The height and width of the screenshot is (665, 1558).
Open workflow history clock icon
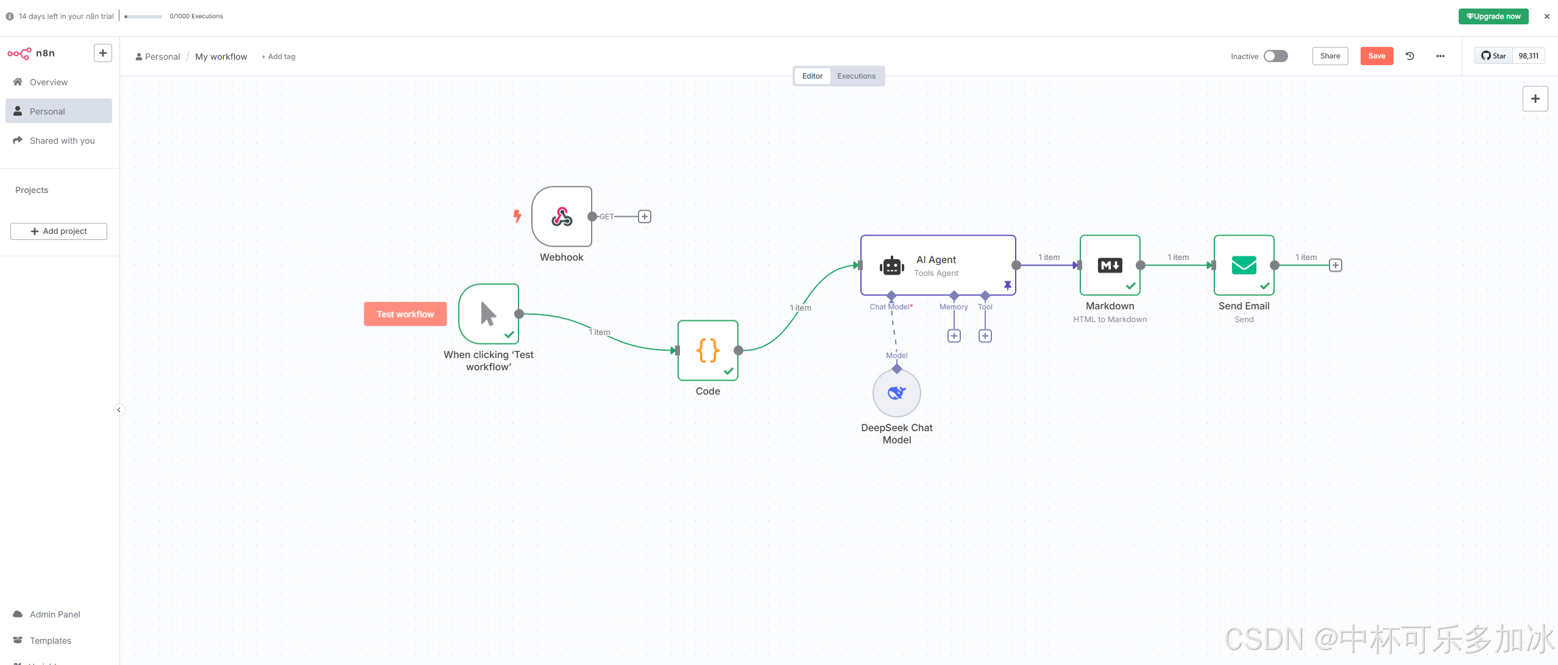pos(1409,56)
